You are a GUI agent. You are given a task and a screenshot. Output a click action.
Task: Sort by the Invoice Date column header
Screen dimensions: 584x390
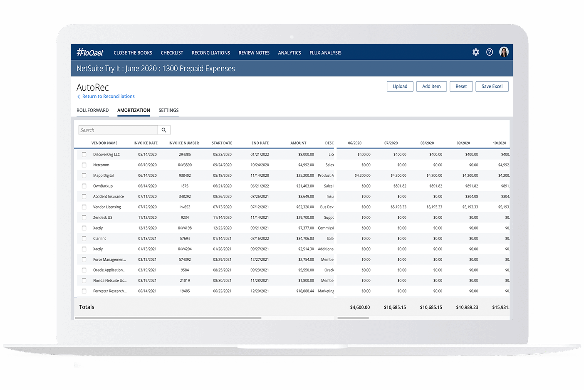(x=146, y=143)
